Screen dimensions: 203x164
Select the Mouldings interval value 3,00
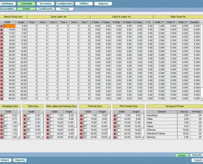[x=184, y=116]
